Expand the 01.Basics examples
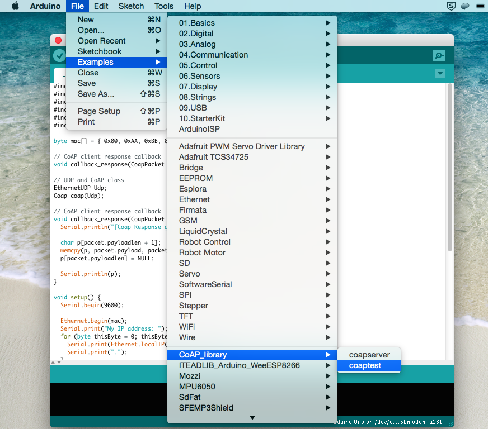488x429 pixels. click(x=252, y=23)
